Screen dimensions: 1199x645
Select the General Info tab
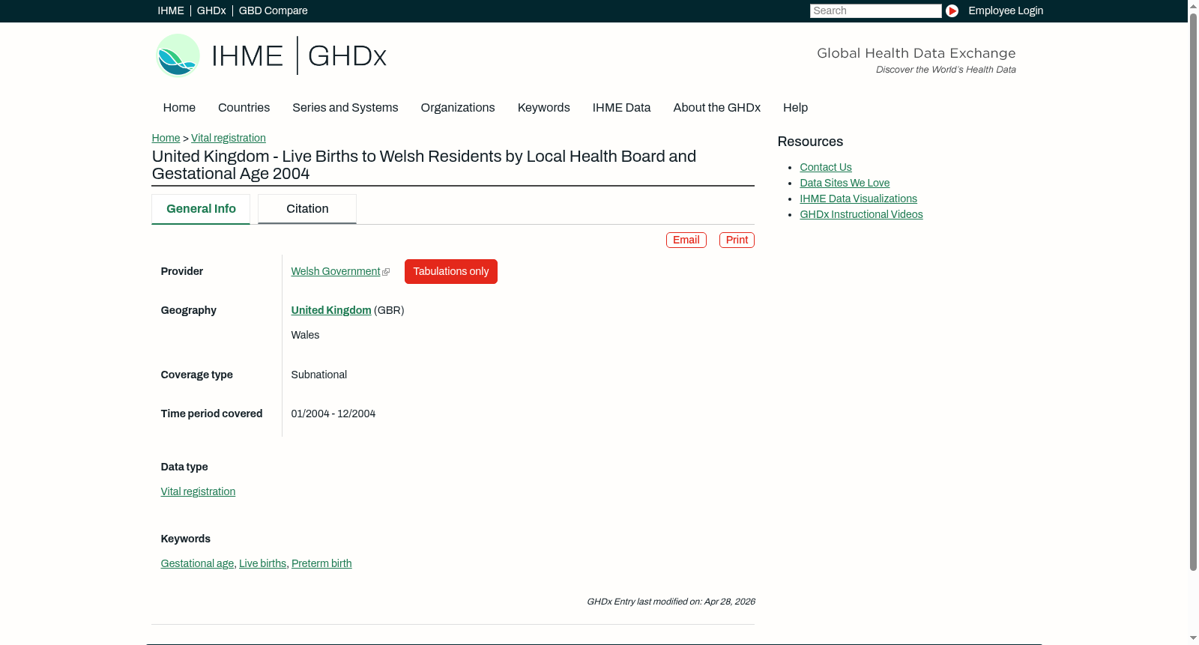point(201,209)
